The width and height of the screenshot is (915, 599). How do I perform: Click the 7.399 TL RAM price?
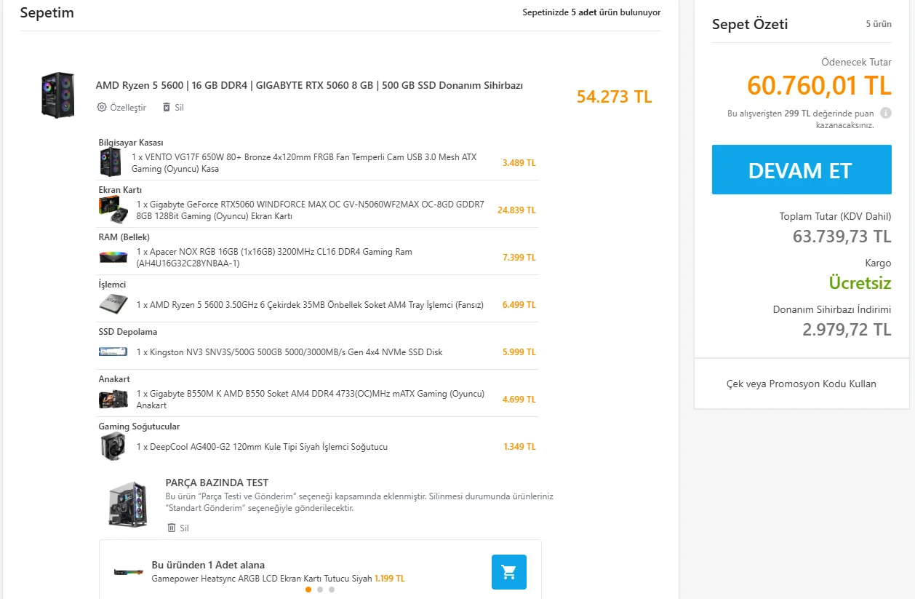pyautogui.click(x=519, y=258)
